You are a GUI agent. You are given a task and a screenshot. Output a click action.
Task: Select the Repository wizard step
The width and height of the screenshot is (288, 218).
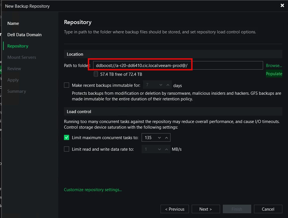coord(18,46)
